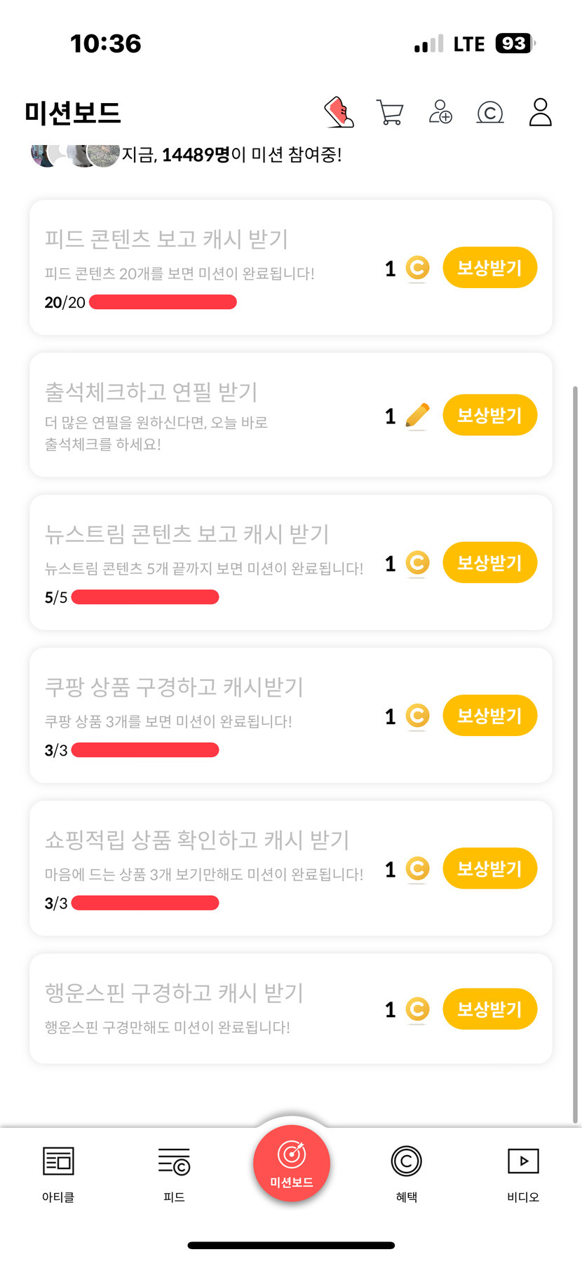Open the profile person icon
Screen dimensions: 582x1261
[x=540, y=112]
